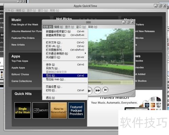The width and height of the screenshot is (169, 135).
Task: Expand 打开最近使用的 (R) submenu arrow
Action: click(86, 53)
